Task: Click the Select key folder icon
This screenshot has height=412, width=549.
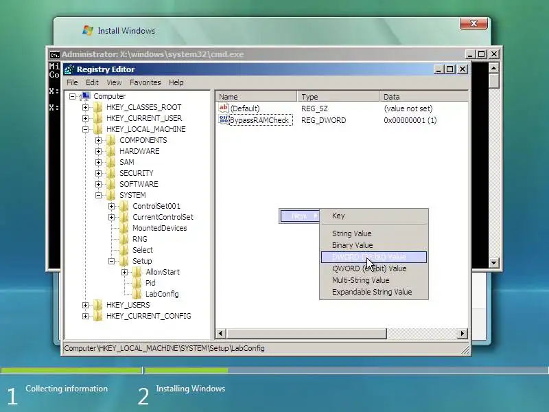Action: (124, 250)
